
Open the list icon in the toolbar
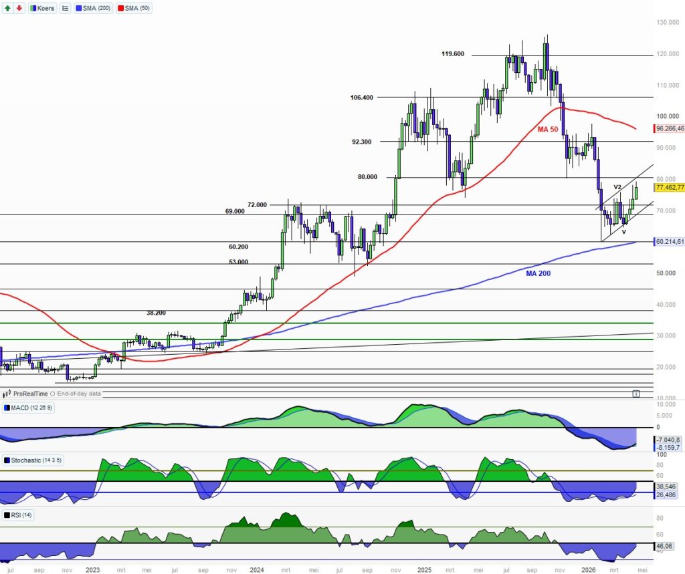[x=65, y=8]
